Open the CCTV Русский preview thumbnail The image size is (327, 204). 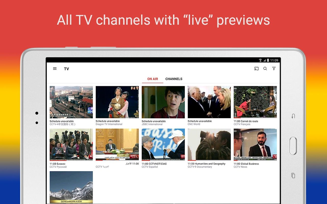71,145
